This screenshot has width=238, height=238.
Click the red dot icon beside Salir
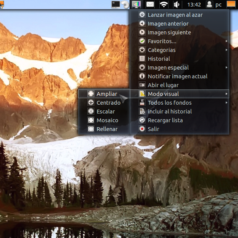[142, 129]
